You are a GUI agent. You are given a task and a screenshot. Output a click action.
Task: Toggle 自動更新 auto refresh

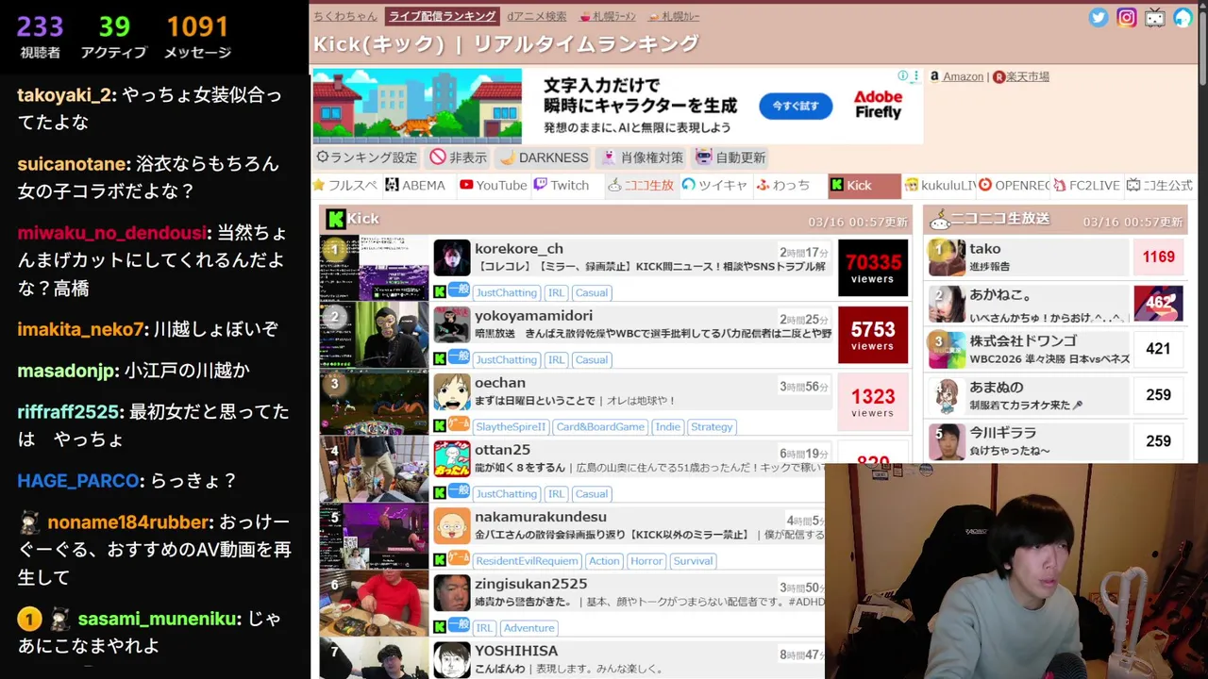pos(731,157)
